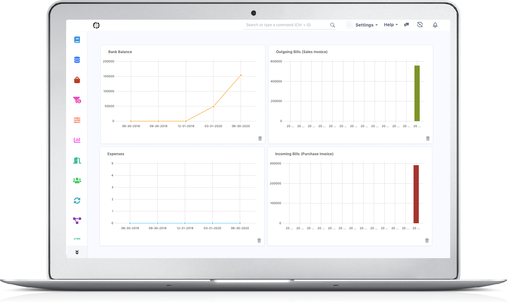
Task: Delete the Bank Balance chart
Action: [260, 138]
